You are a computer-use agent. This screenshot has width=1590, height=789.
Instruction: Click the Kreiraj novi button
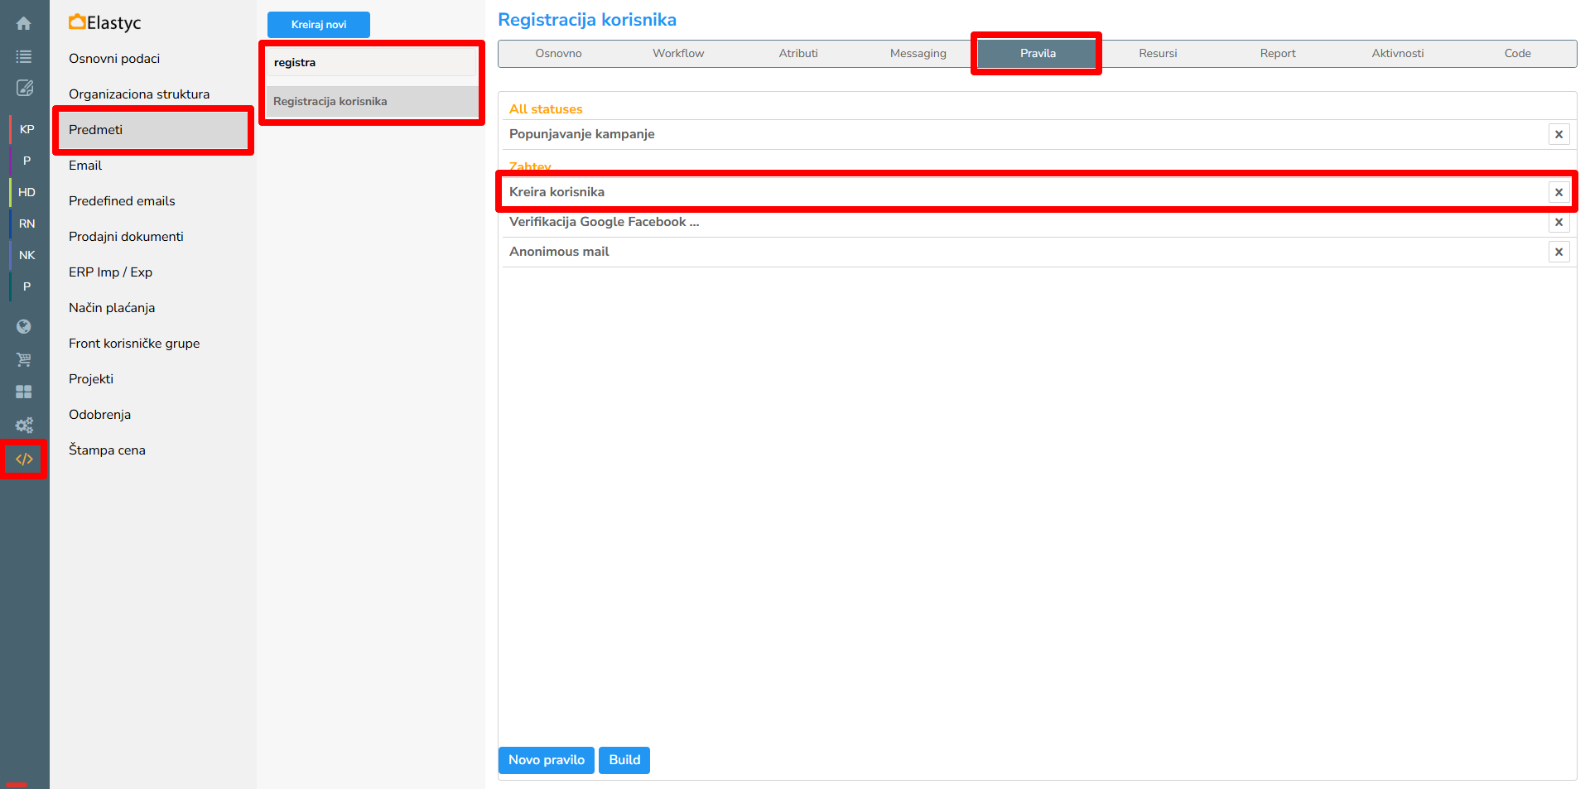point(319,25)
